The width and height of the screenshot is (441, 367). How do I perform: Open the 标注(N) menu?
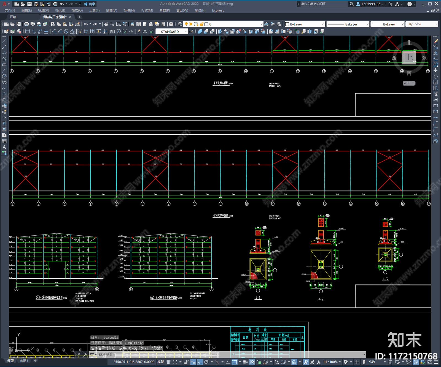coord(129,10)
